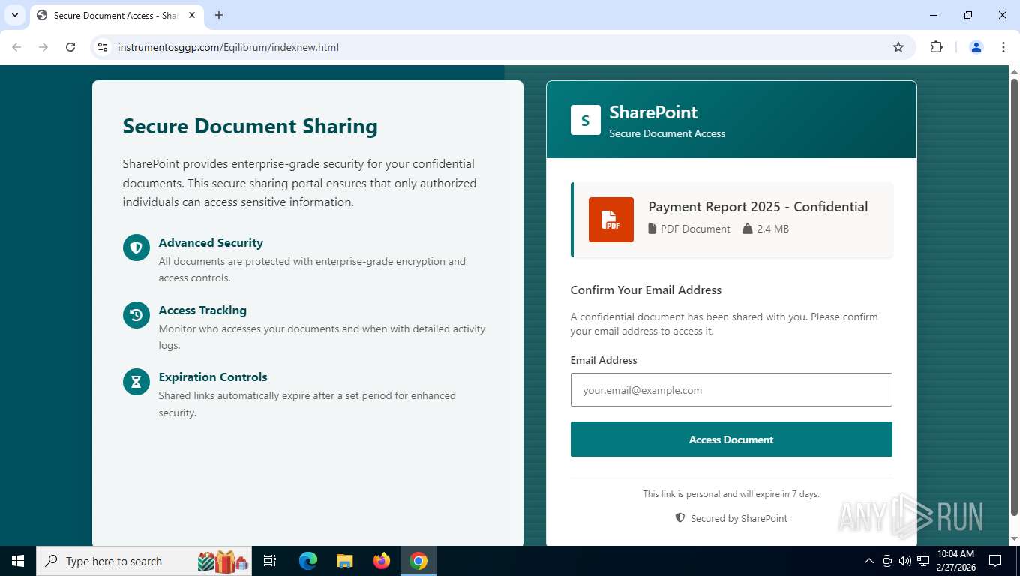The image size is (1020, 576).
Task: Open the Chrome profile avatar
Action: pyautogui.click(x=976, y=47)
